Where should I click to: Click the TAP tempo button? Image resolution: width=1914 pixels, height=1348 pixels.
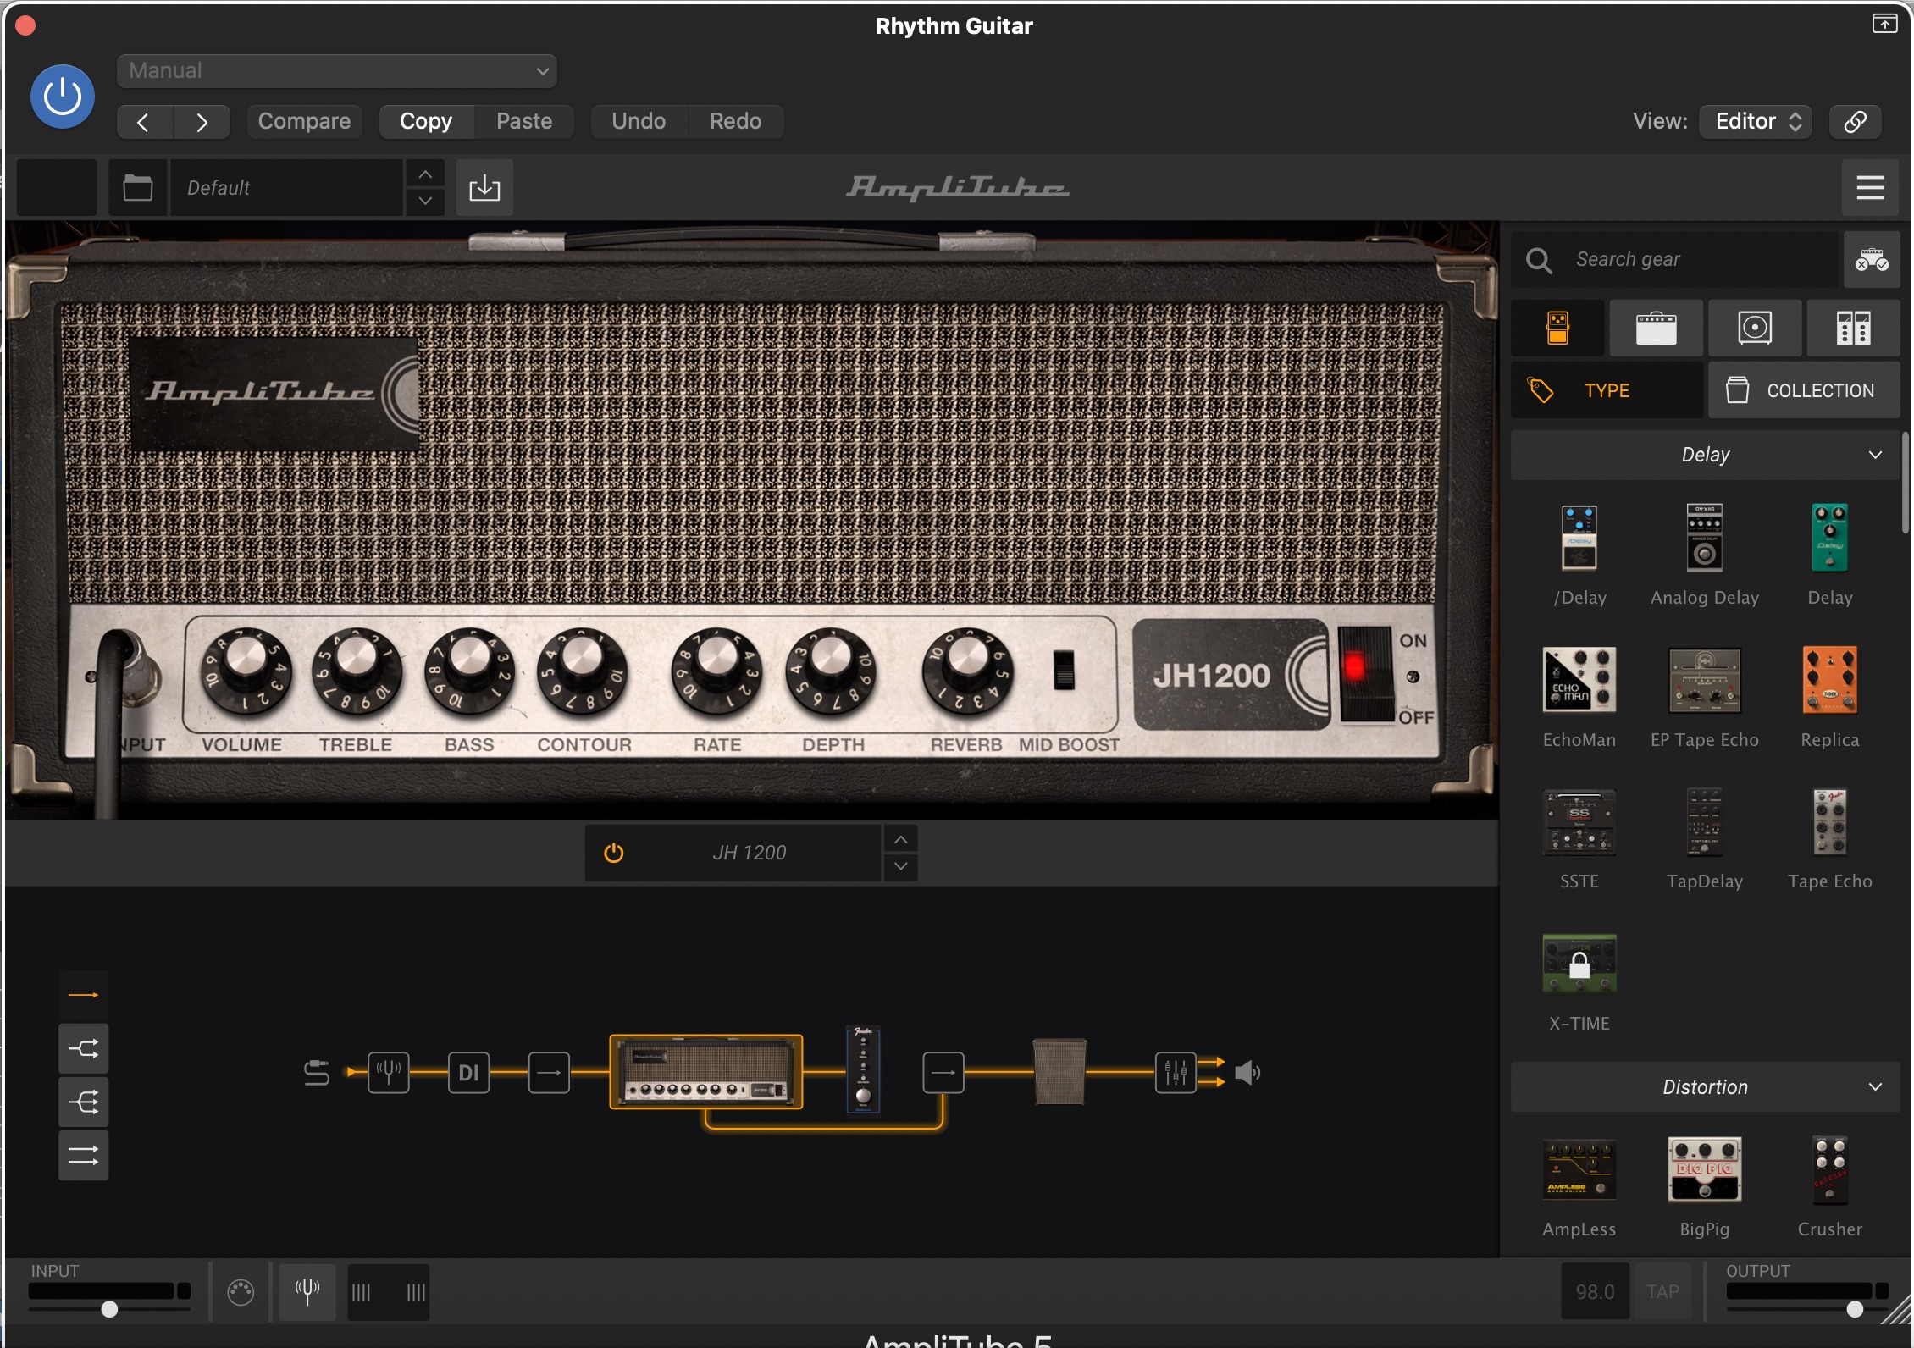(1662, 1292)
